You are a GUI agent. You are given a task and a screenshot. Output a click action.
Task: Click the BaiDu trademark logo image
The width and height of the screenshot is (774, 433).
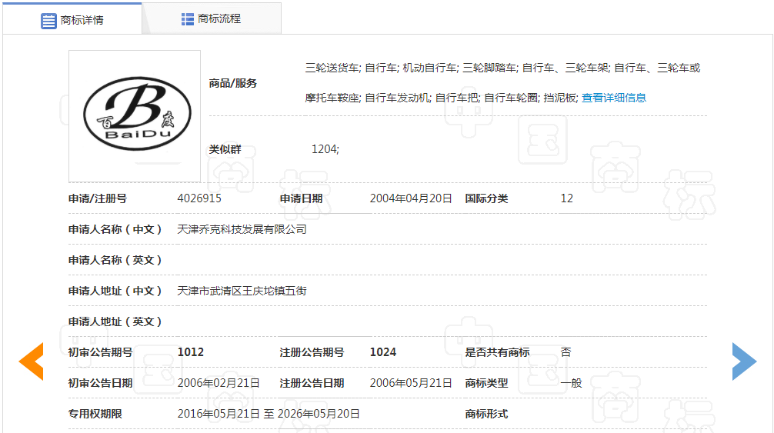coord(134,116)
